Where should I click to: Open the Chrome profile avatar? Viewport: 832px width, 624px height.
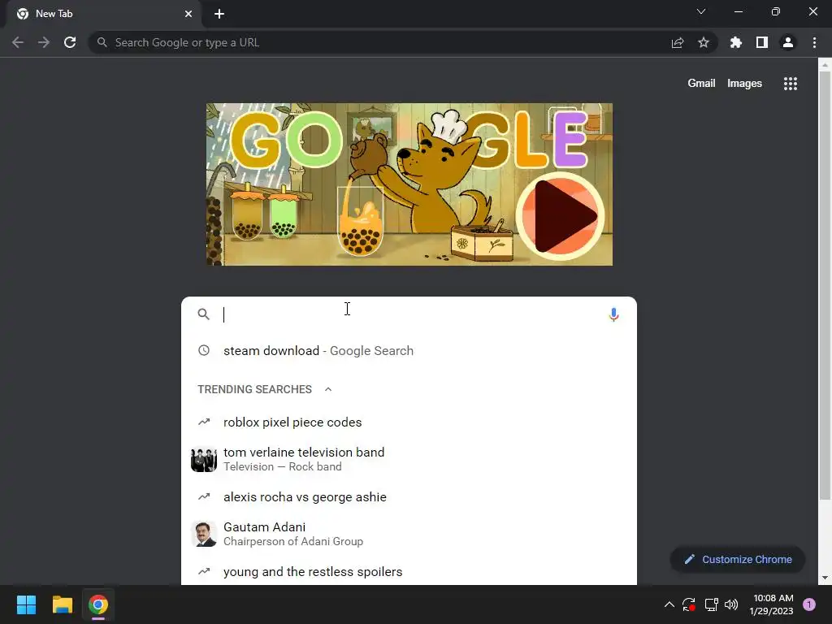click(788, 42)
